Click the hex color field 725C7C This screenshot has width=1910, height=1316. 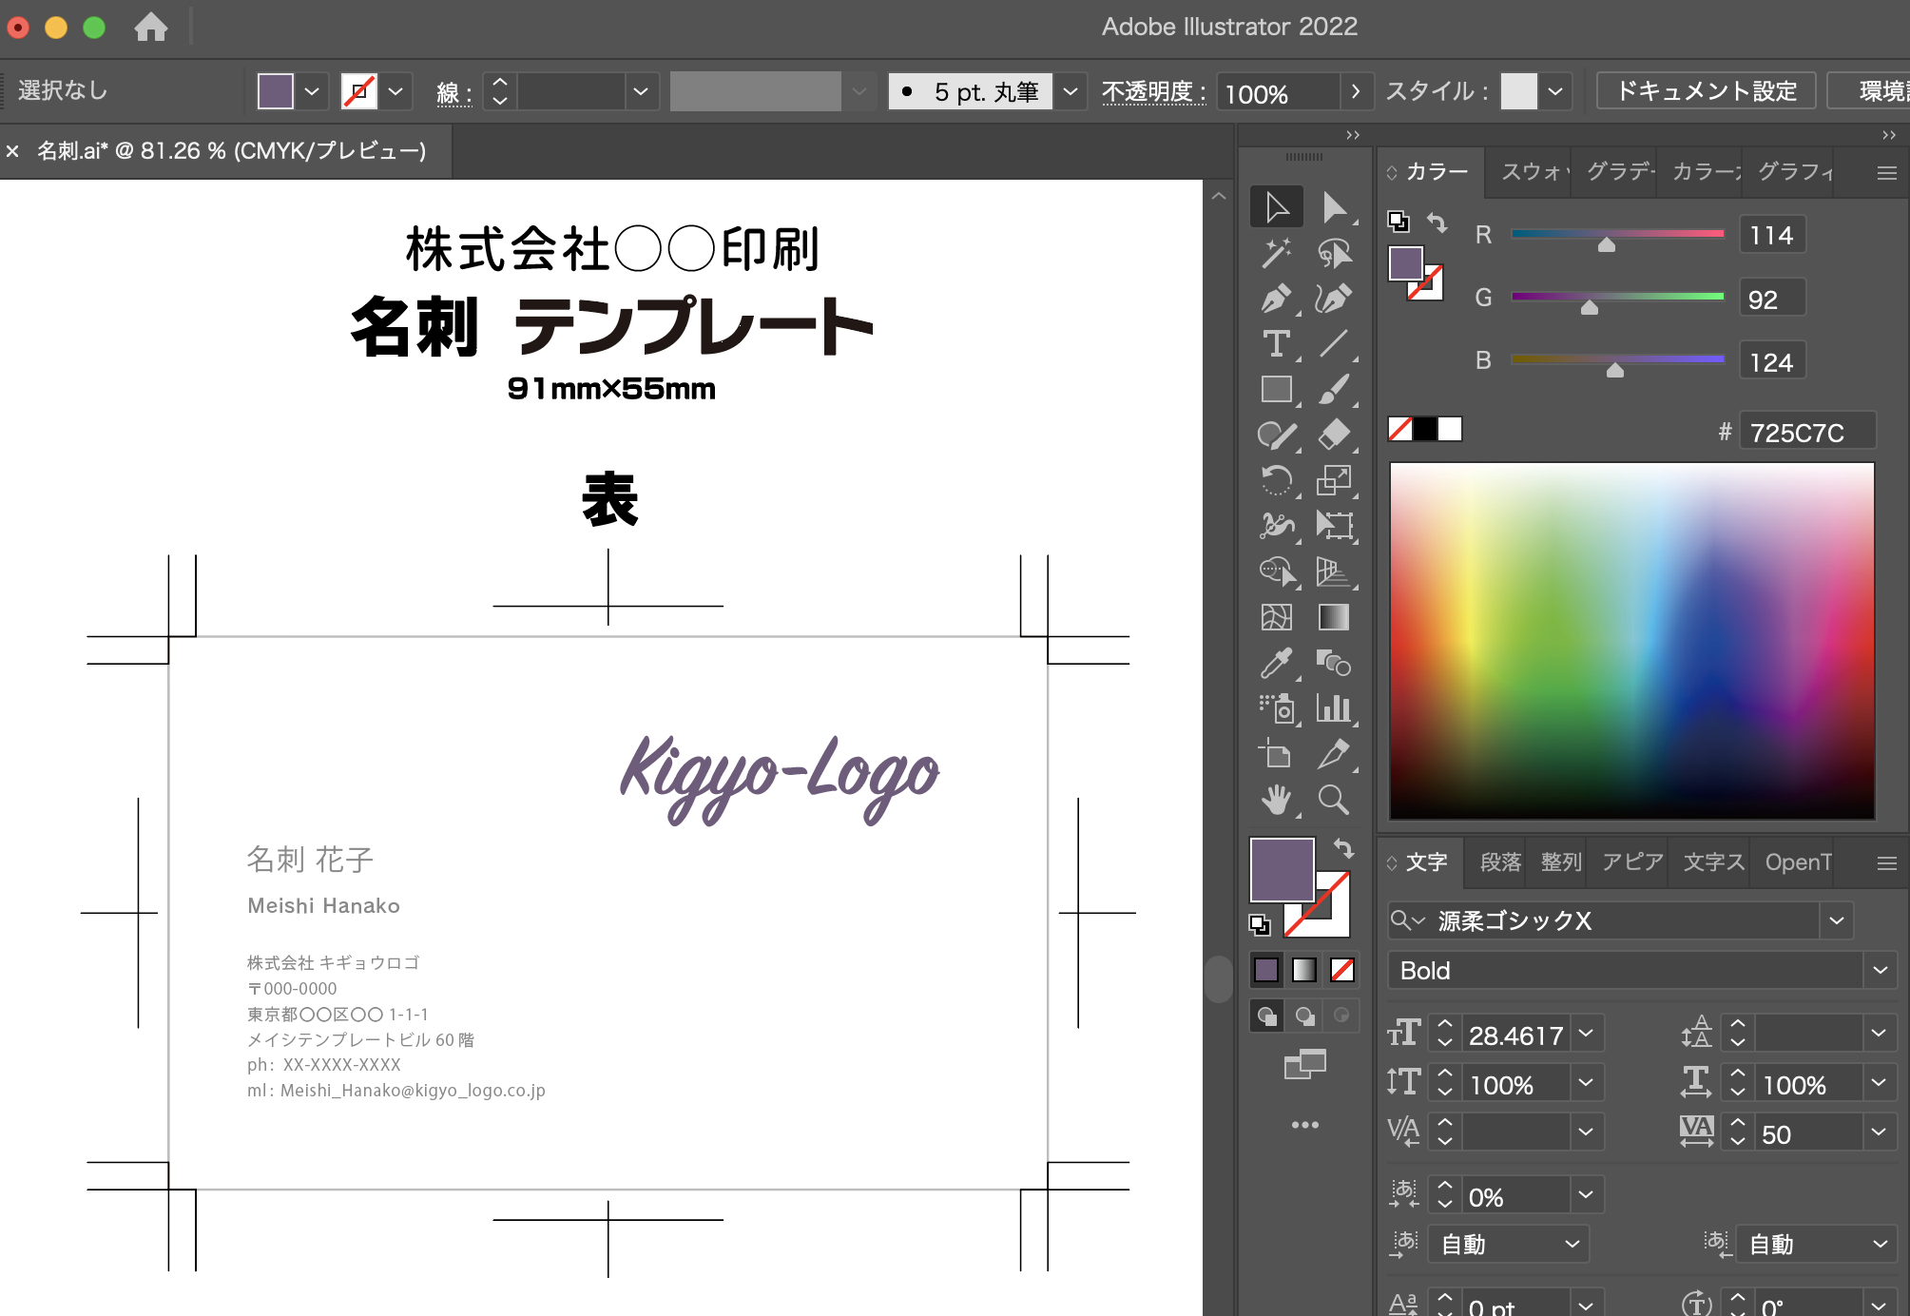(1807, 433)
